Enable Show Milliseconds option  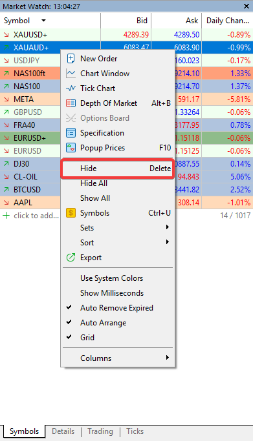click(x=118, y=293)
